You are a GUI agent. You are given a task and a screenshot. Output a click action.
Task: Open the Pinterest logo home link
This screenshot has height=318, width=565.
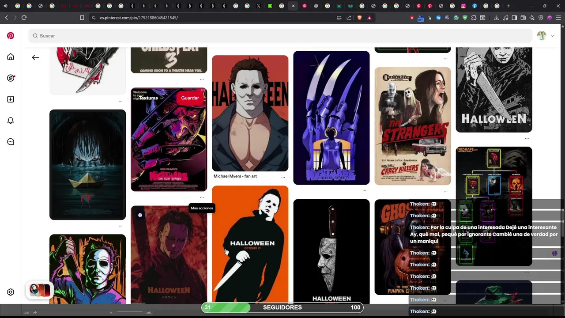pos(11,36)
